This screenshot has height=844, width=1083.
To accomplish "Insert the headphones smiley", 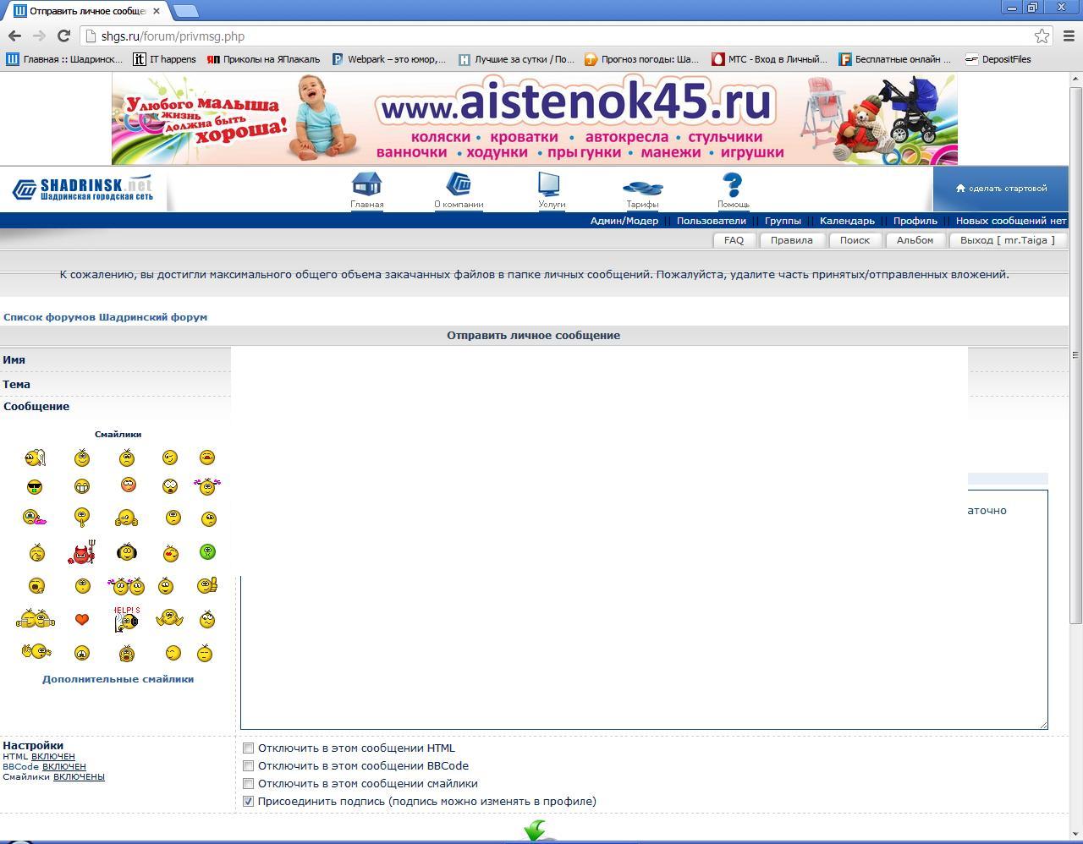I will pos(127,552).
